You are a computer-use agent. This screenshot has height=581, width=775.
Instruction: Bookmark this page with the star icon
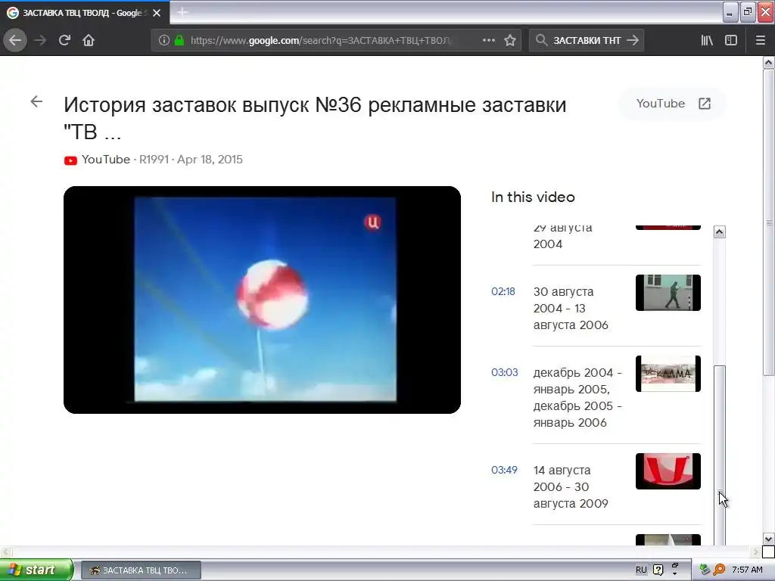(510, 41)
